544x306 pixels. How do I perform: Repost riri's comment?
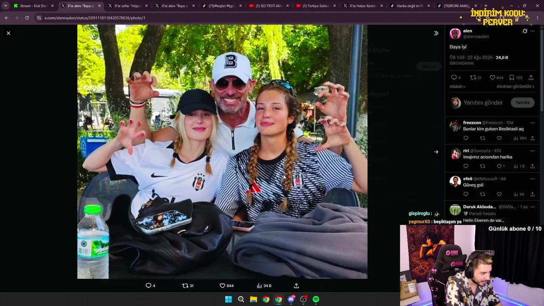tap(482, 166)
